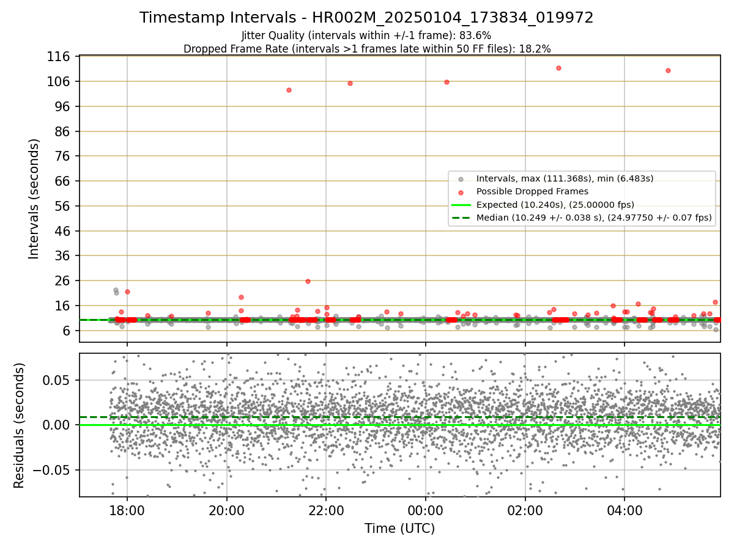Click the highest red outlier point near 111 seconds
This screenshot has width=734, height=550.
(x=558, y=68)
